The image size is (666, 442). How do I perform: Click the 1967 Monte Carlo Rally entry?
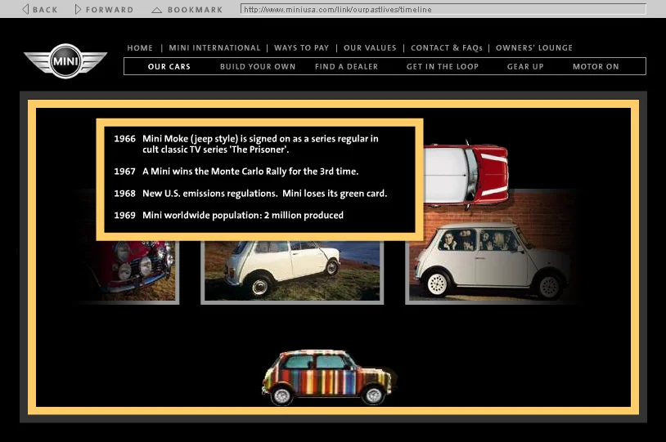pyautogui.click(x=236, y=172)
